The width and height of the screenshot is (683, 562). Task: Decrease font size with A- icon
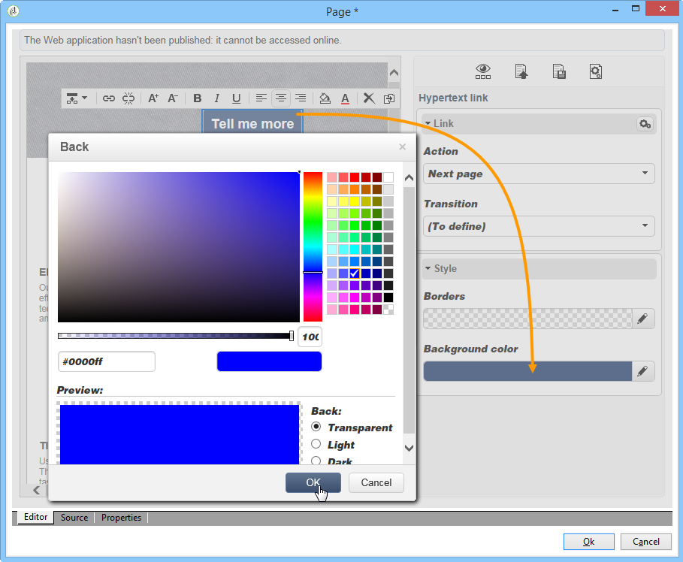coord(173,98)
